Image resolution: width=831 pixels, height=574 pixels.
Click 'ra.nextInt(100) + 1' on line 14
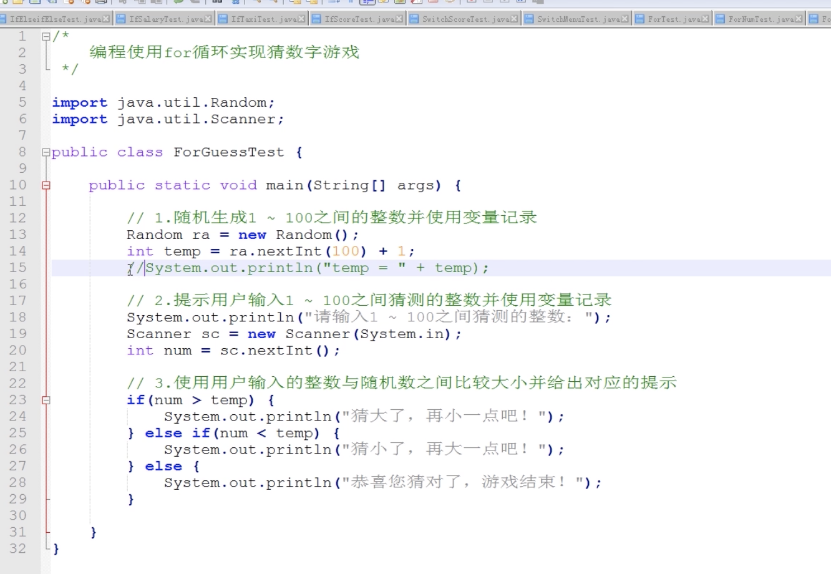(318, 251)
